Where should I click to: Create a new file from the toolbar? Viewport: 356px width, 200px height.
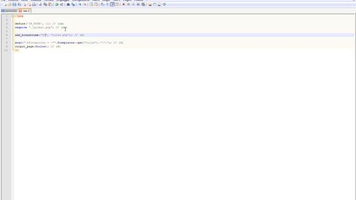point(6,4)
